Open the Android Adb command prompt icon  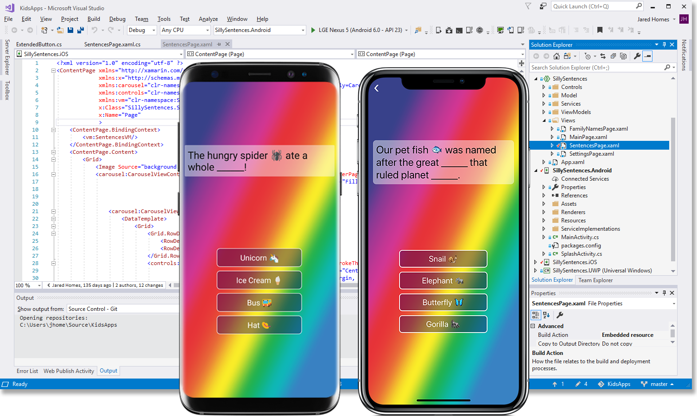[x=459, y=30]
